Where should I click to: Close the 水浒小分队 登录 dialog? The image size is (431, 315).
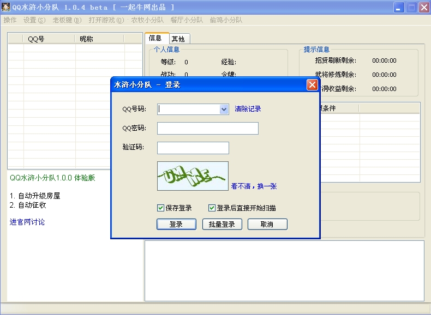312,85
